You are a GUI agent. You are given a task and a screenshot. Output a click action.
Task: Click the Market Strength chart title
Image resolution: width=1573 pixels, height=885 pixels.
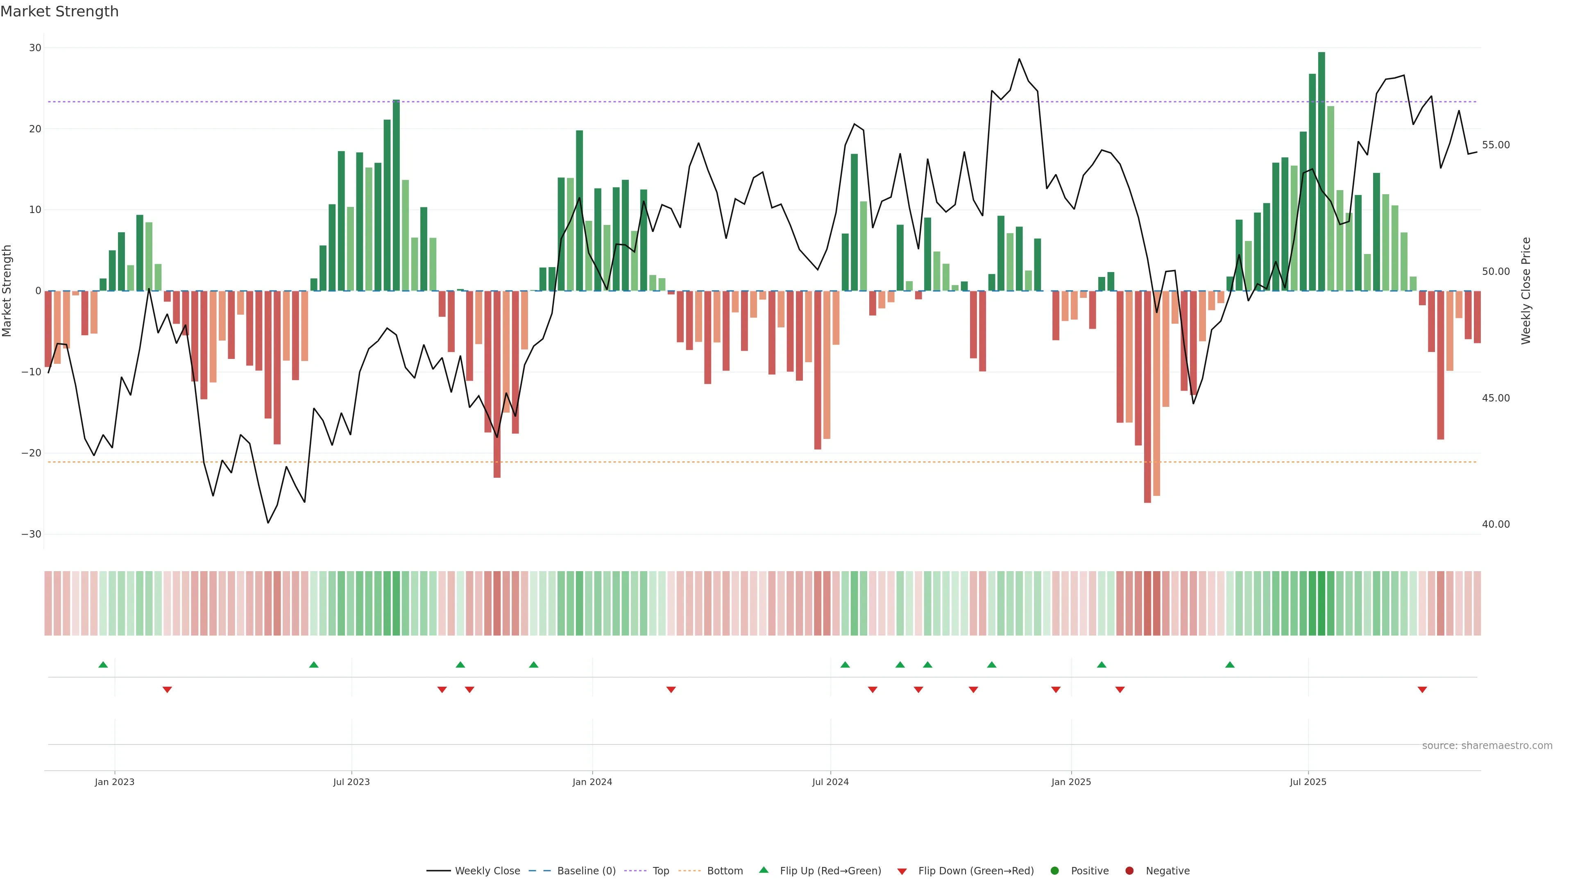[59, 11]
